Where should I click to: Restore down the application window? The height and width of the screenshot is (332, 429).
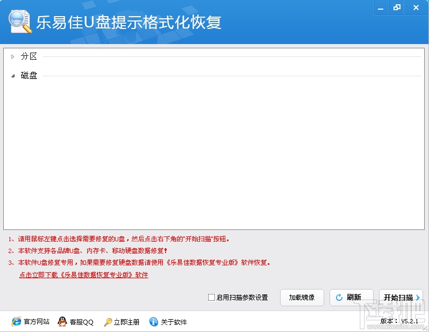(x=397, y=8)
